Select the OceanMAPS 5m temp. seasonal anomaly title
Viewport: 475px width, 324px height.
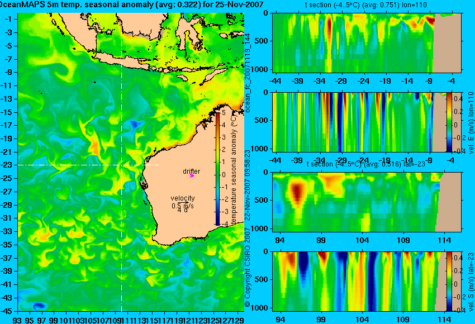[131, 4]
